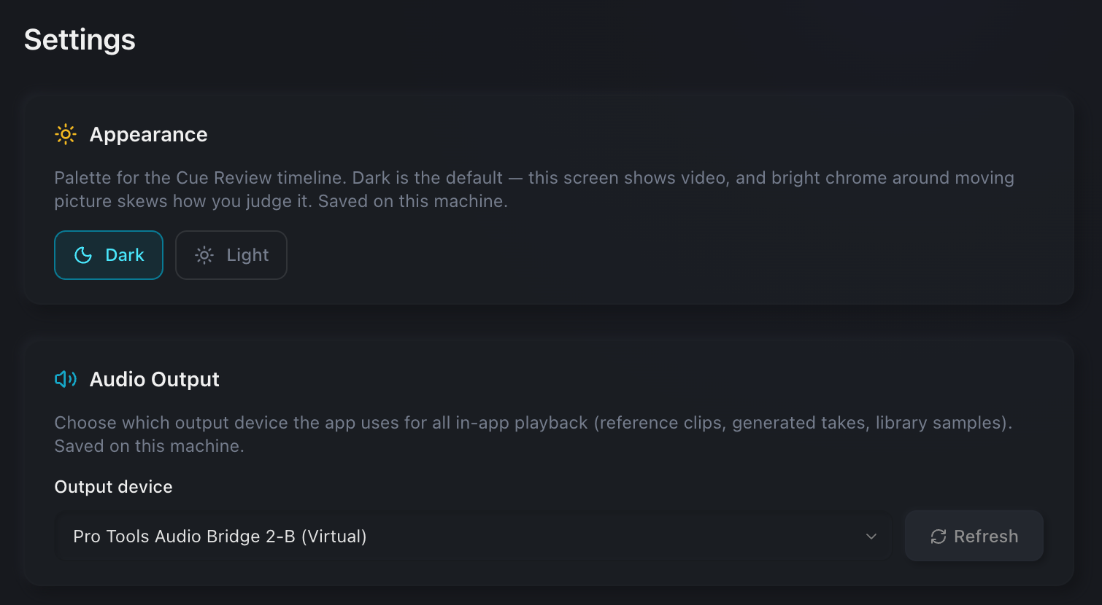This screenshot has width=1102, height=605.
Task: Click the Light label text in theme button
Action: tap(247, 255)
